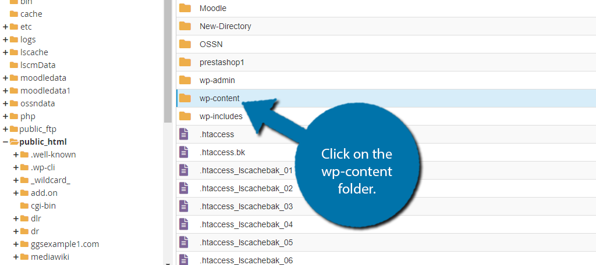This screenshot has width=596, height=265.
Task: Click the .htaccess file icon
Action: (x=184, y=134)
